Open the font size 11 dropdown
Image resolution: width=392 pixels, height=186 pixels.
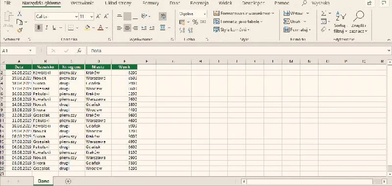92,17
